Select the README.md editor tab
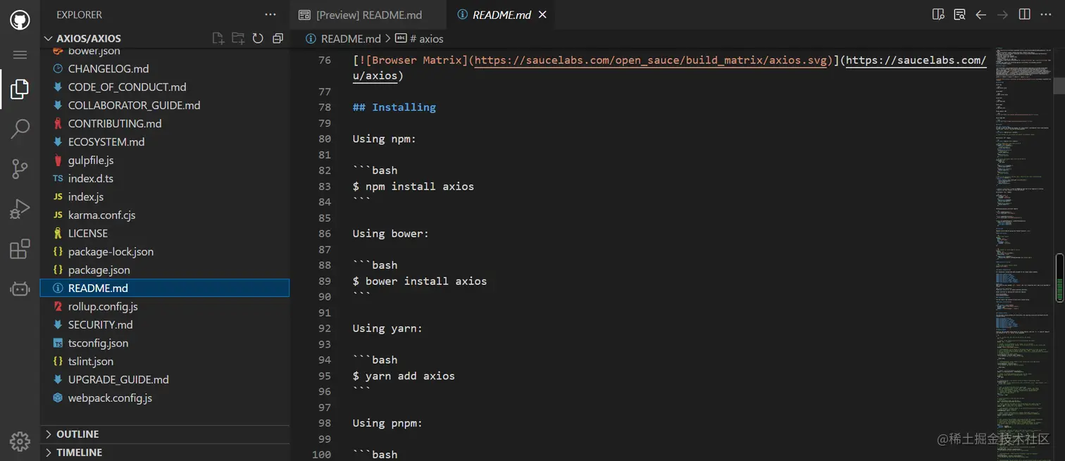The width and height of the screenshot is (1065, 461). coord(502,15)
